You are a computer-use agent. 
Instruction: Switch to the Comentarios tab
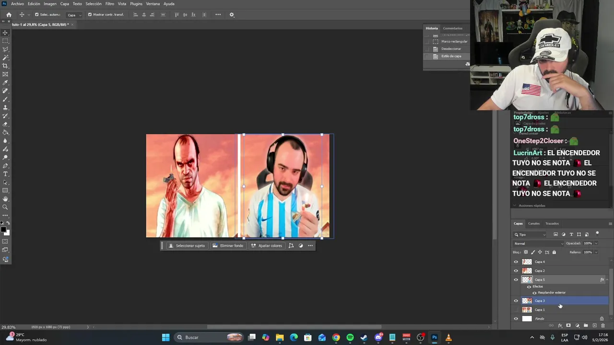453,28
